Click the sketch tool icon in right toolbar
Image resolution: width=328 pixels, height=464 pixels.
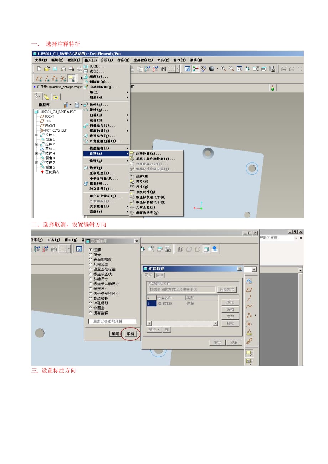click(249, 281)
